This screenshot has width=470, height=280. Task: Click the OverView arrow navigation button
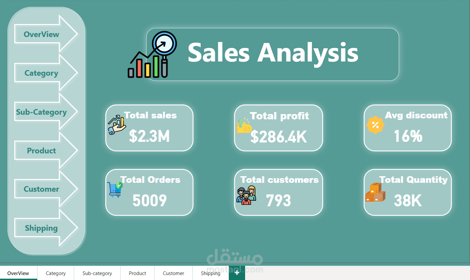[x=46, y=34]
